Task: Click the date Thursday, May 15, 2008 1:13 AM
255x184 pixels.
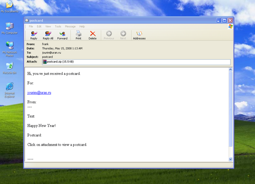Action: pos(62,48)
